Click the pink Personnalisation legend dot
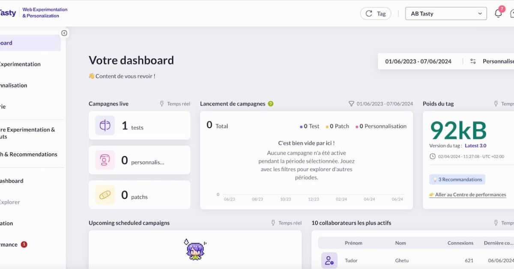This screenshot has width=514, height=269. (x=356, y=126)
